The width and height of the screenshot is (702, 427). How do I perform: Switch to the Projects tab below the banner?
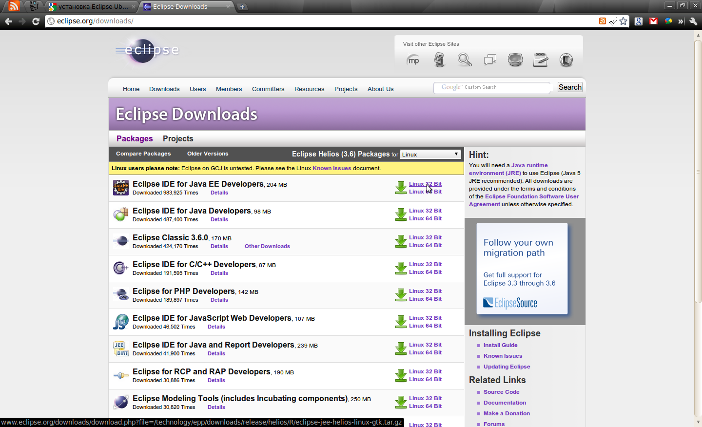tap(178, 139)
